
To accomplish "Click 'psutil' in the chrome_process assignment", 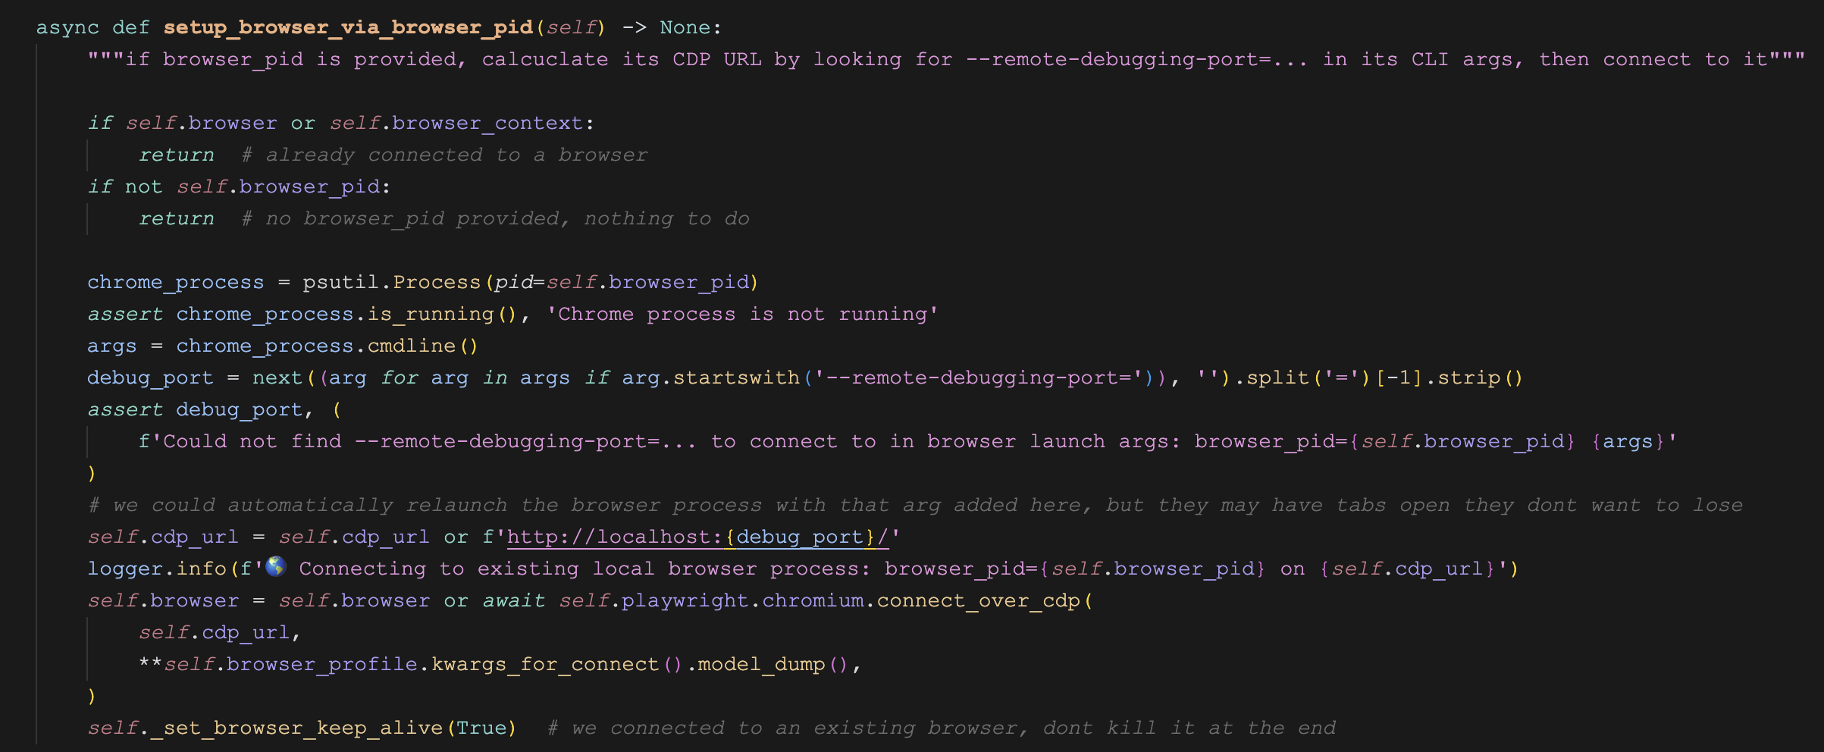I will pyautogui.click(x=341, y=282).
